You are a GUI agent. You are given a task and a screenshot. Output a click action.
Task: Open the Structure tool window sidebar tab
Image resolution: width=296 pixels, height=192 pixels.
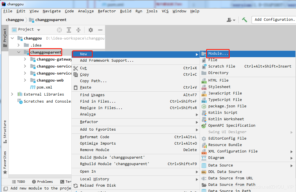point(5,132)
